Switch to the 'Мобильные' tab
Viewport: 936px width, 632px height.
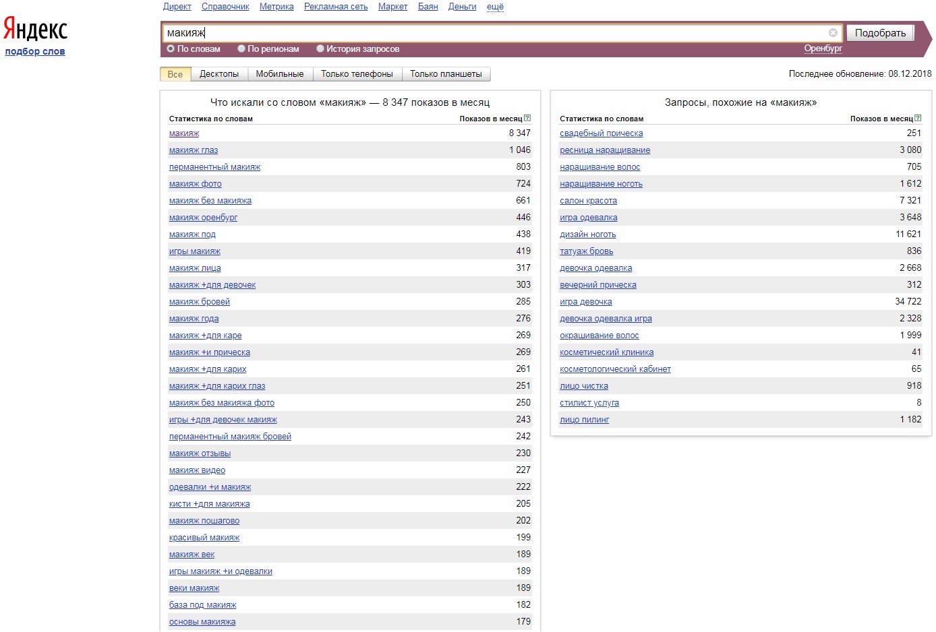pyautogui.click(x=280, y=74)
